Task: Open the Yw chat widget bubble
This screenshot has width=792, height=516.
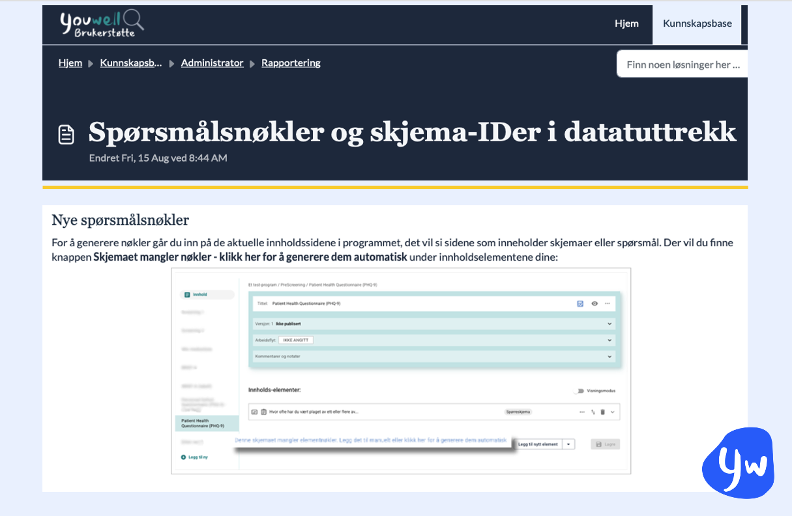Action: (738, 463)
